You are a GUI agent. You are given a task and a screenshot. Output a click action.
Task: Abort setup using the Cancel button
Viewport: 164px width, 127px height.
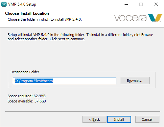147,119
